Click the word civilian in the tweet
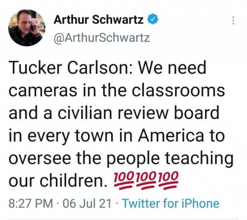 point(85,113)
